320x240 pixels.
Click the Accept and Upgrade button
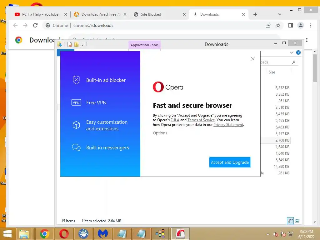[230, 162]
